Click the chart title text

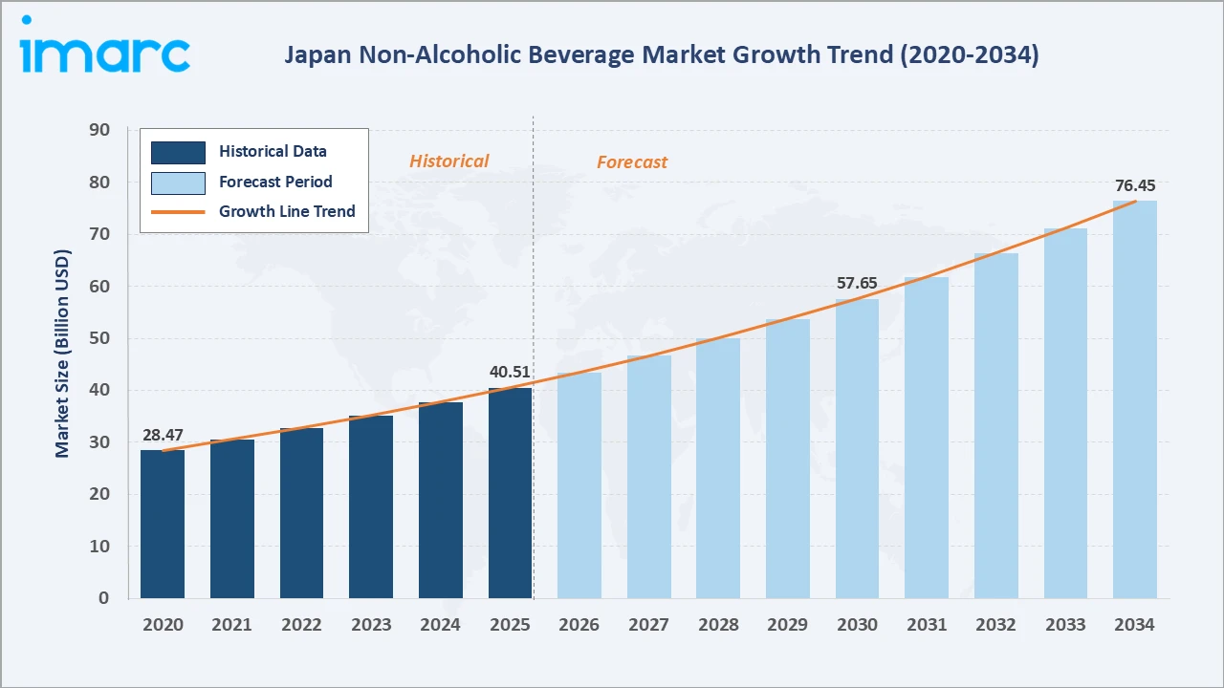point(661,55)
